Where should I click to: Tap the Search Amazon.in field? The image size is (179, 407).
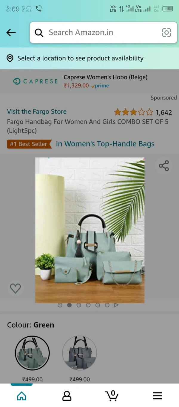(101, 33)
